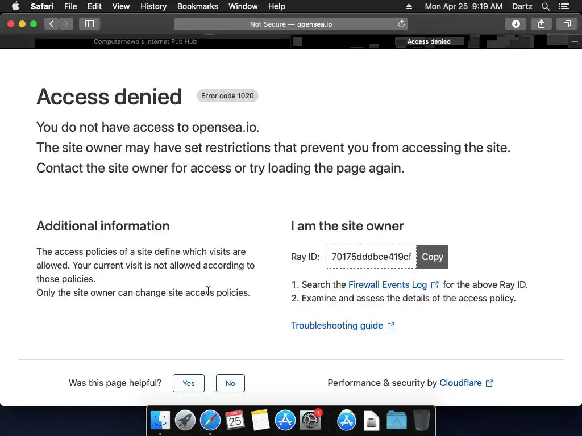Open Notes app in Dock
This screenshot has width=582, height=436.
click(x=260, y=421)
